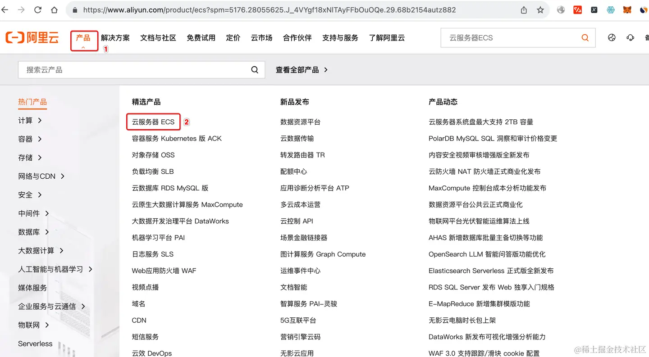The image size is (649, 357).
Task: Open 日志服务 SLS link
Action: click(152, 254)
